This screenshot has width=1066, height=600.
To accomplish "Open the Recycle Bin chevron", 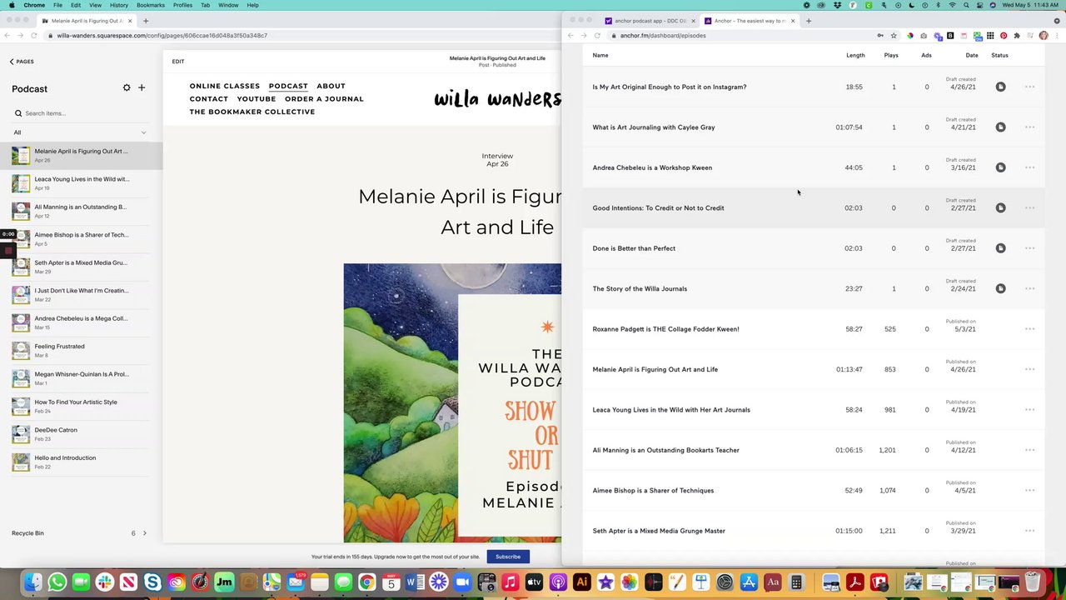I will 144,533.
